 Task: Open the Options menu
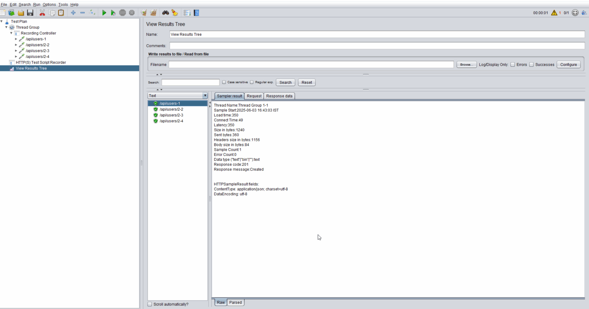click(x=49, y=4)
